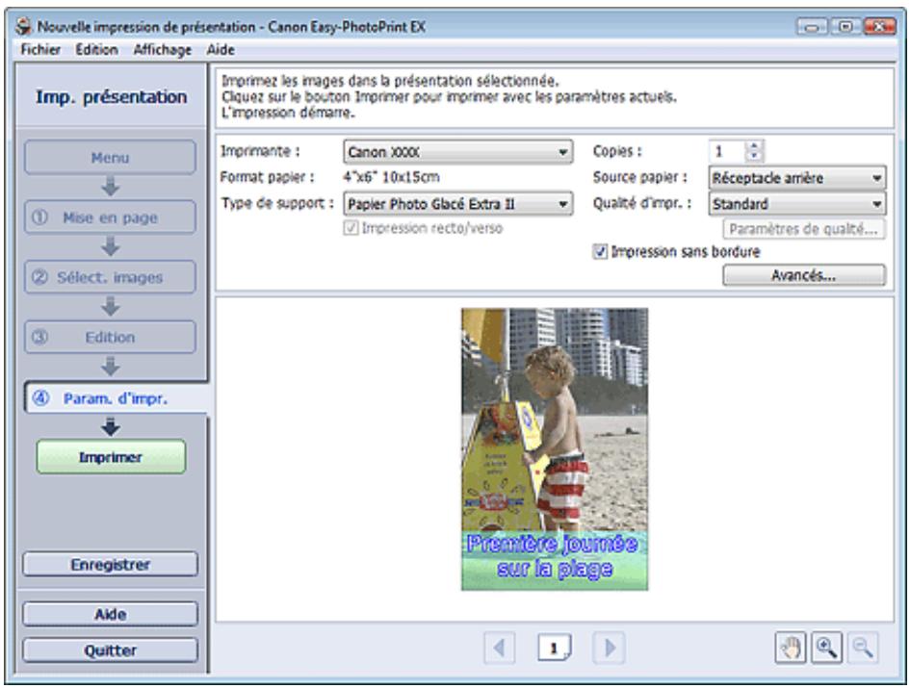Click the Easy-PhotoPrint EX title bar icon
Screen dimensions: 910x688
[x=23, y=26]
